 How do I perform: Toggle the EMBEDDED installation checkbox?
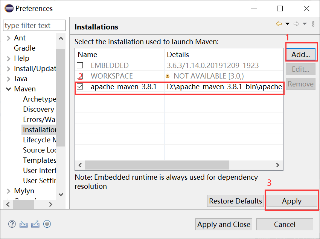coord(80,65)
